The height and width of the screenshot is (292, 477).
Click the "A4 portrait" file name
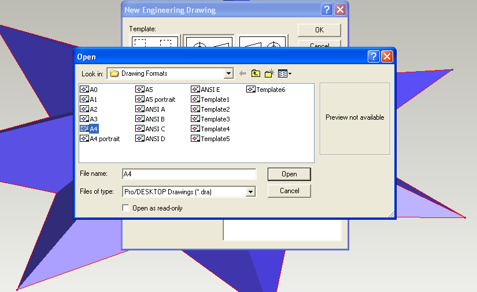[x=105, y=139]
